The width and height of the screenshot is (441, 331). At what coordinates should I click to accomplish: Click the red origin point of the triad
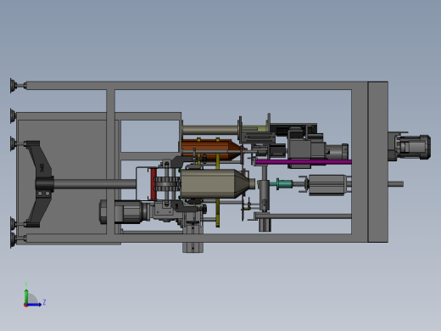(25, 306)
